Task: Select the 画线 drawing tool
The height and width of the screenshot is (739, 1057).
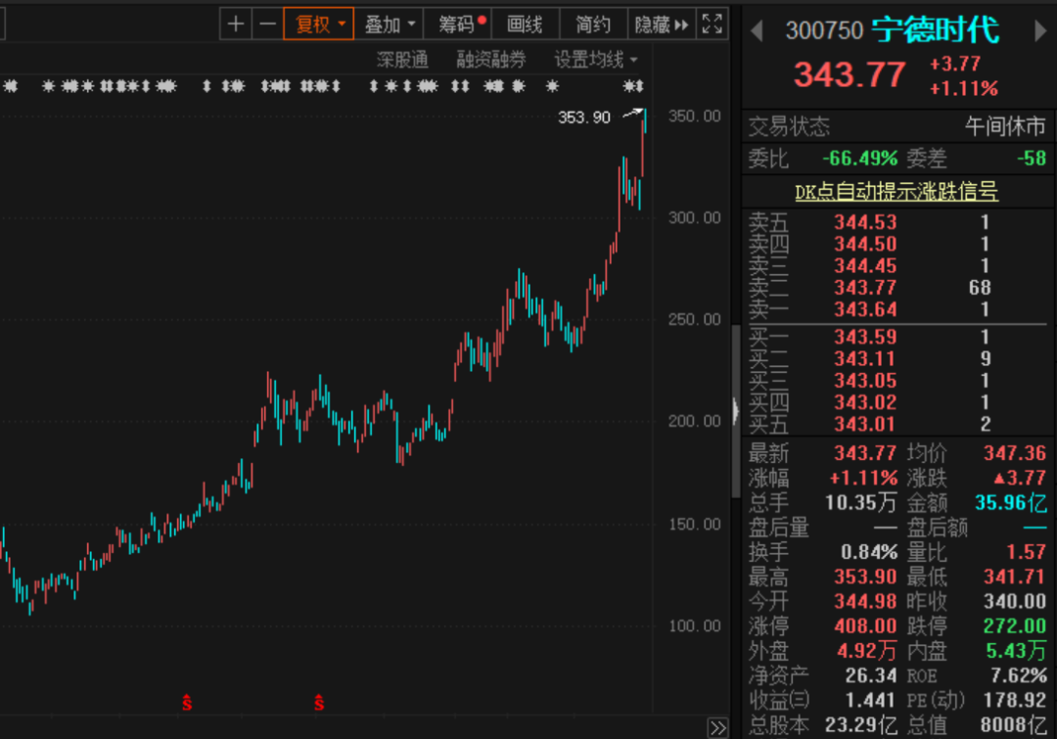Action: (525, 24)
